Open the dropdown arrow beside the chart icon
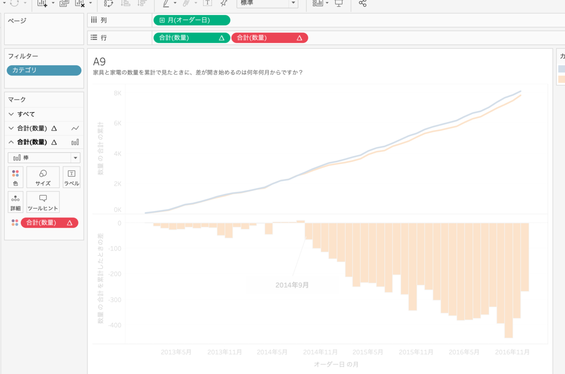This screenshot has height=374, width=565. [327, 3]
